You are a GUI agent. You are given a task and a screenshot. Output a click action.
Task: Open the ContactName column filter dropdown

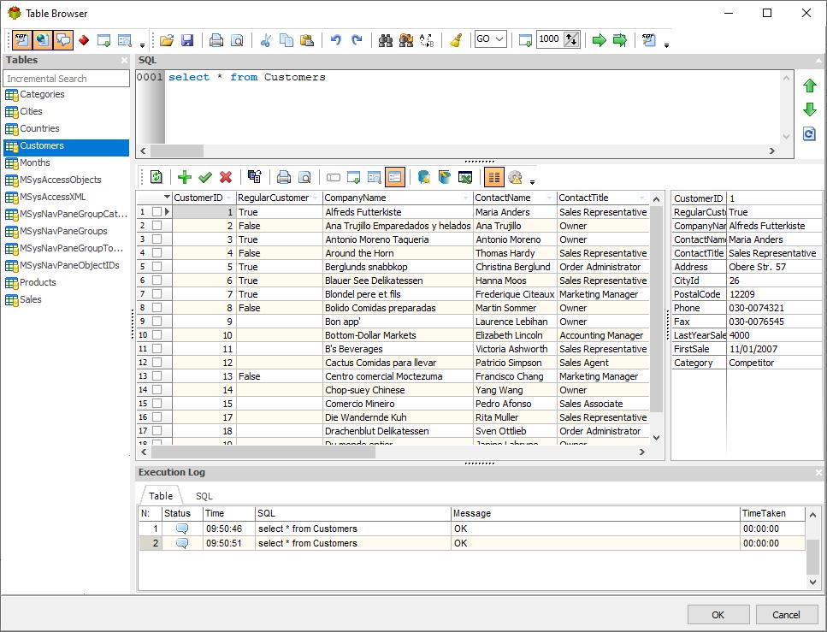pos(550,198)
